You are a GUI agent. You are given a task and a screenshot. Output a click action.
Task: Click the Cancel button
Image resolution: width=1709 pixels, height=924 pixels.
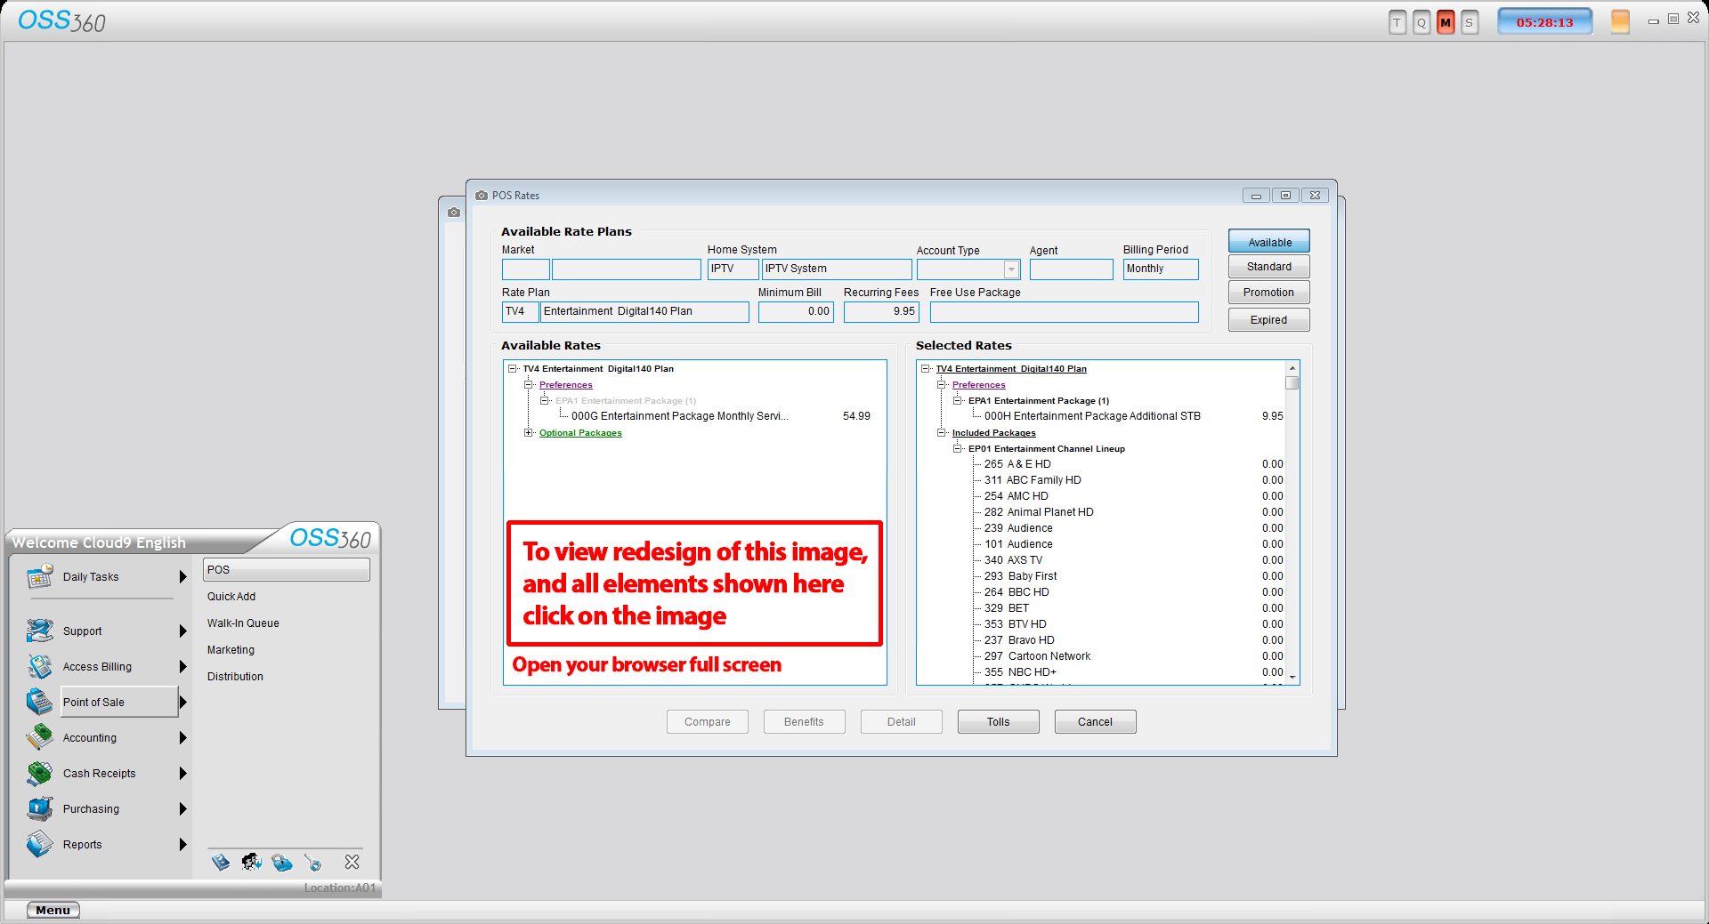click(x=1096, y=722)
